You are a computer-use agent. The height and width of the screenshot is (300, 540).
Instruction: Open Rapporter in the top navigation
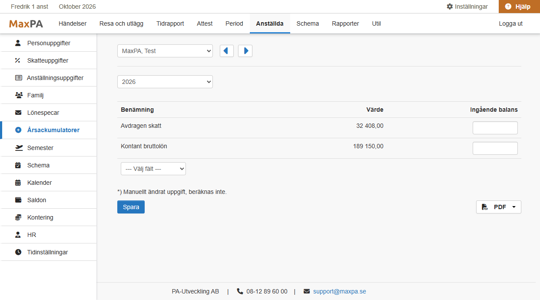345,23
